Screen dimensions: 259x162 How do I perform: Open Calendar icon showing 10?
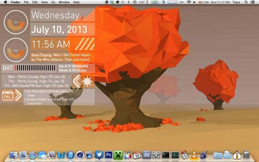[x=137, y=155]
